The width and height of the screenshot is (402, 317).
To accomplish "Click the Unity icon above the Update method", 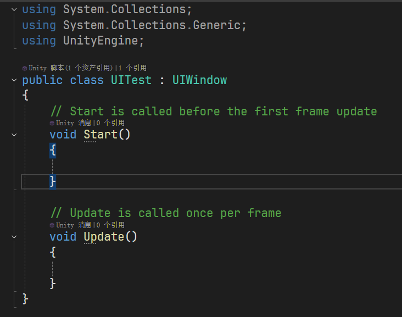I will pyautogui.click(x=52, y=225).
